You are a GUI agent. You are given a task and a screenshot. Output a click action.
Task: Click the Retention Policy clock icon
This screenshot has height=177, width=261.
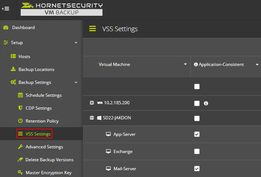[x=20, y=121]
